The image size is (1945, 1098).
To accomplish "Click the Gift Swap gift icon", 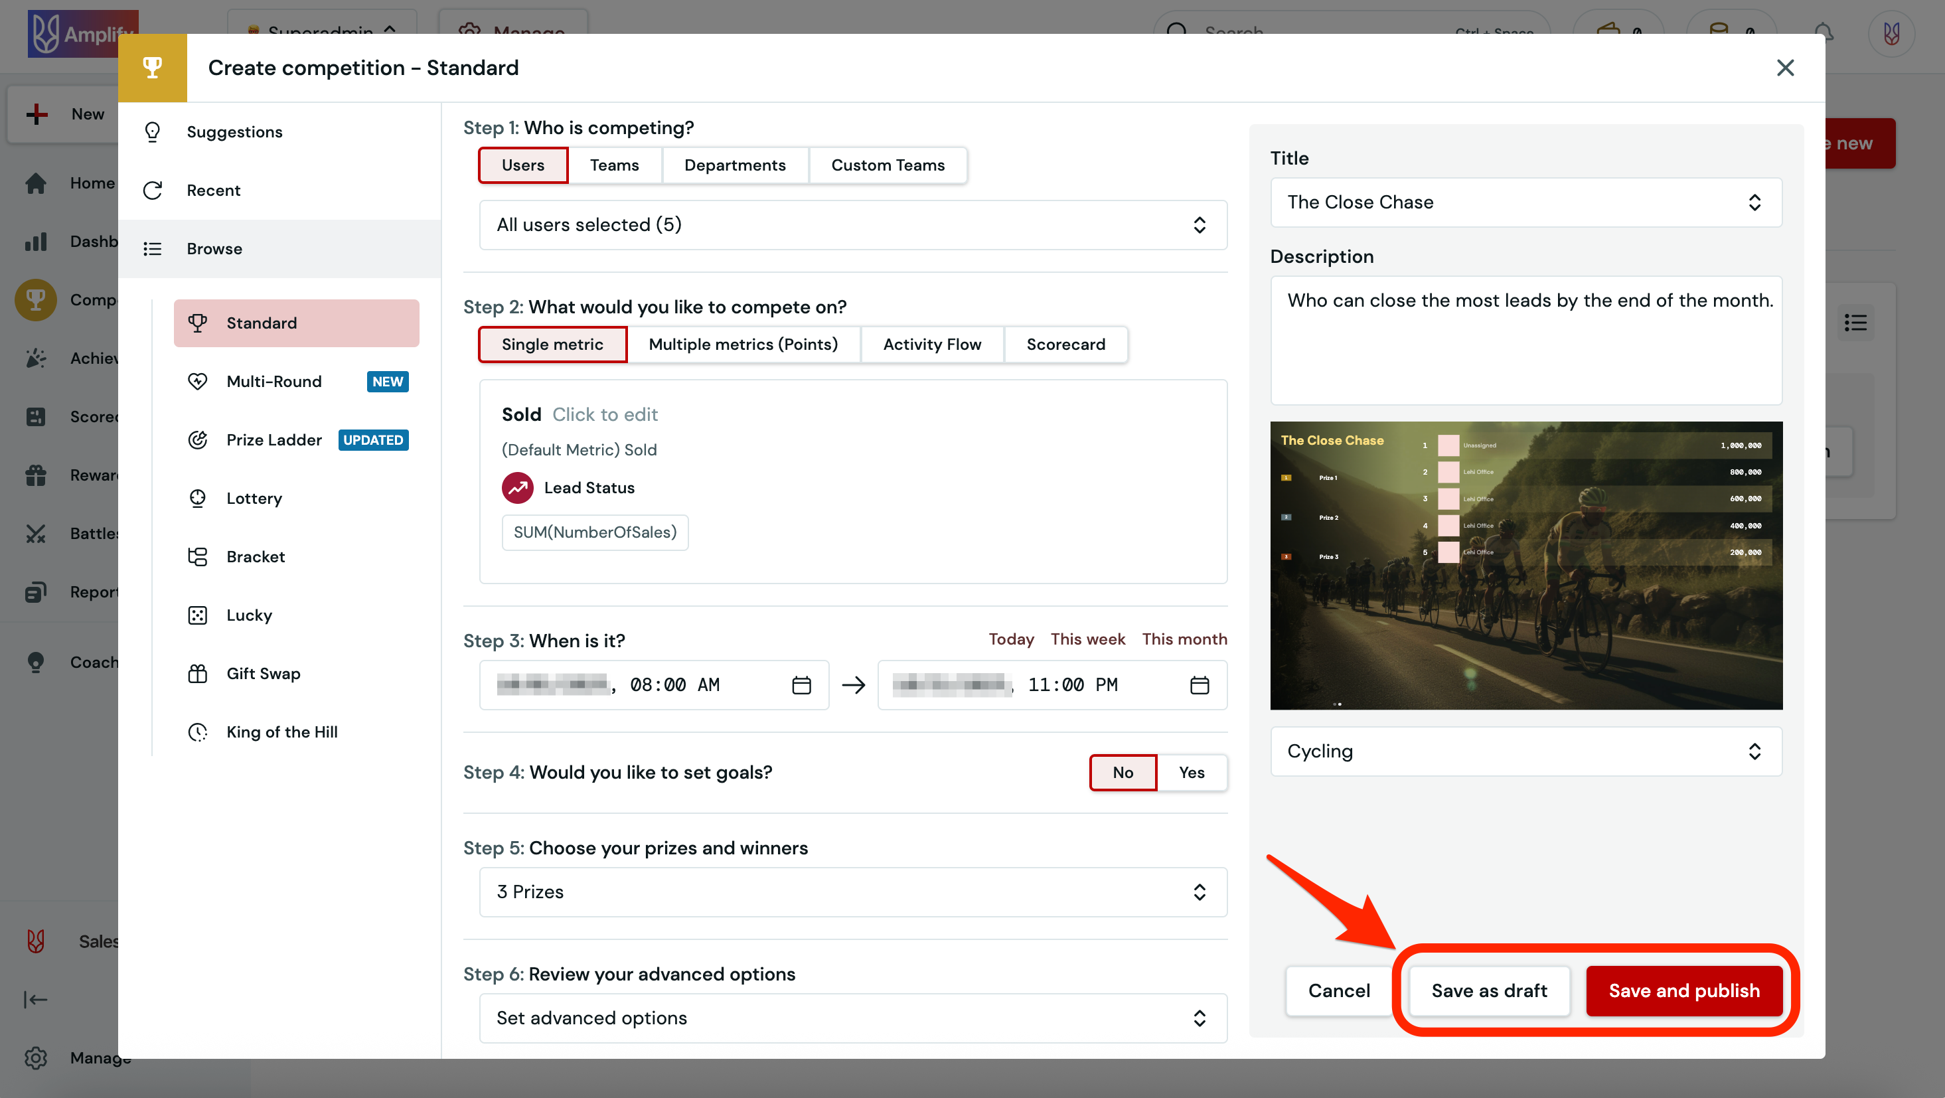I will (198, 674).
